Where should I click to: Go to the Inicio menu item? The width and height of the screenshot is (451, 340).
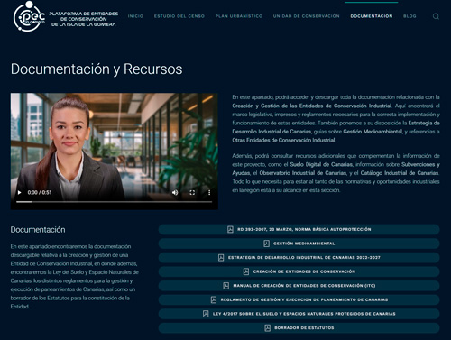coord(135,16)
